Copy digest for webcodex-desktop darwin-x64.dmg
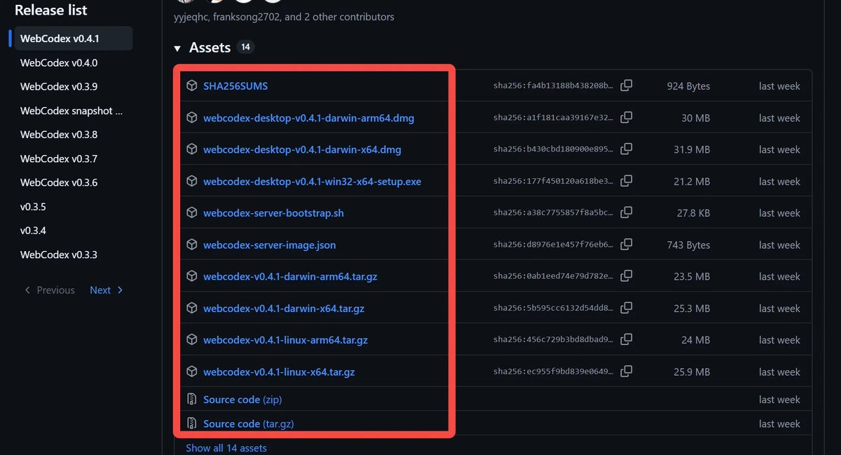This screenshot has height=455, width=841. [627, 149]
